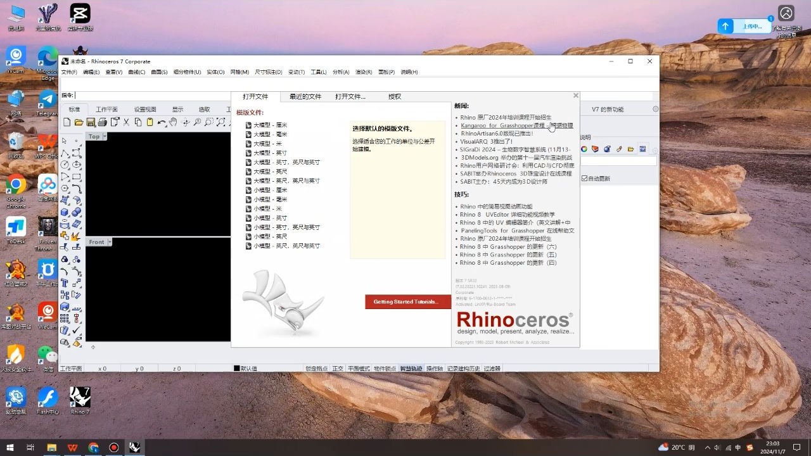Toggle 智慧轨迹 in status bar
This screenshot has height=456, width=811.
point(411,368)
